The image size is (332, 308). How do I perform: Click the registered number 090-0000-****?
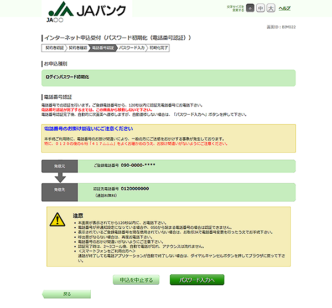(138, 165)
